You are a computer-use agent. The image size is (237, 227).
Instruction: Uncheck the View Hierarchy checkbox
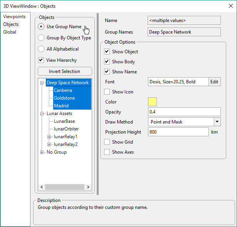[41, 60]
